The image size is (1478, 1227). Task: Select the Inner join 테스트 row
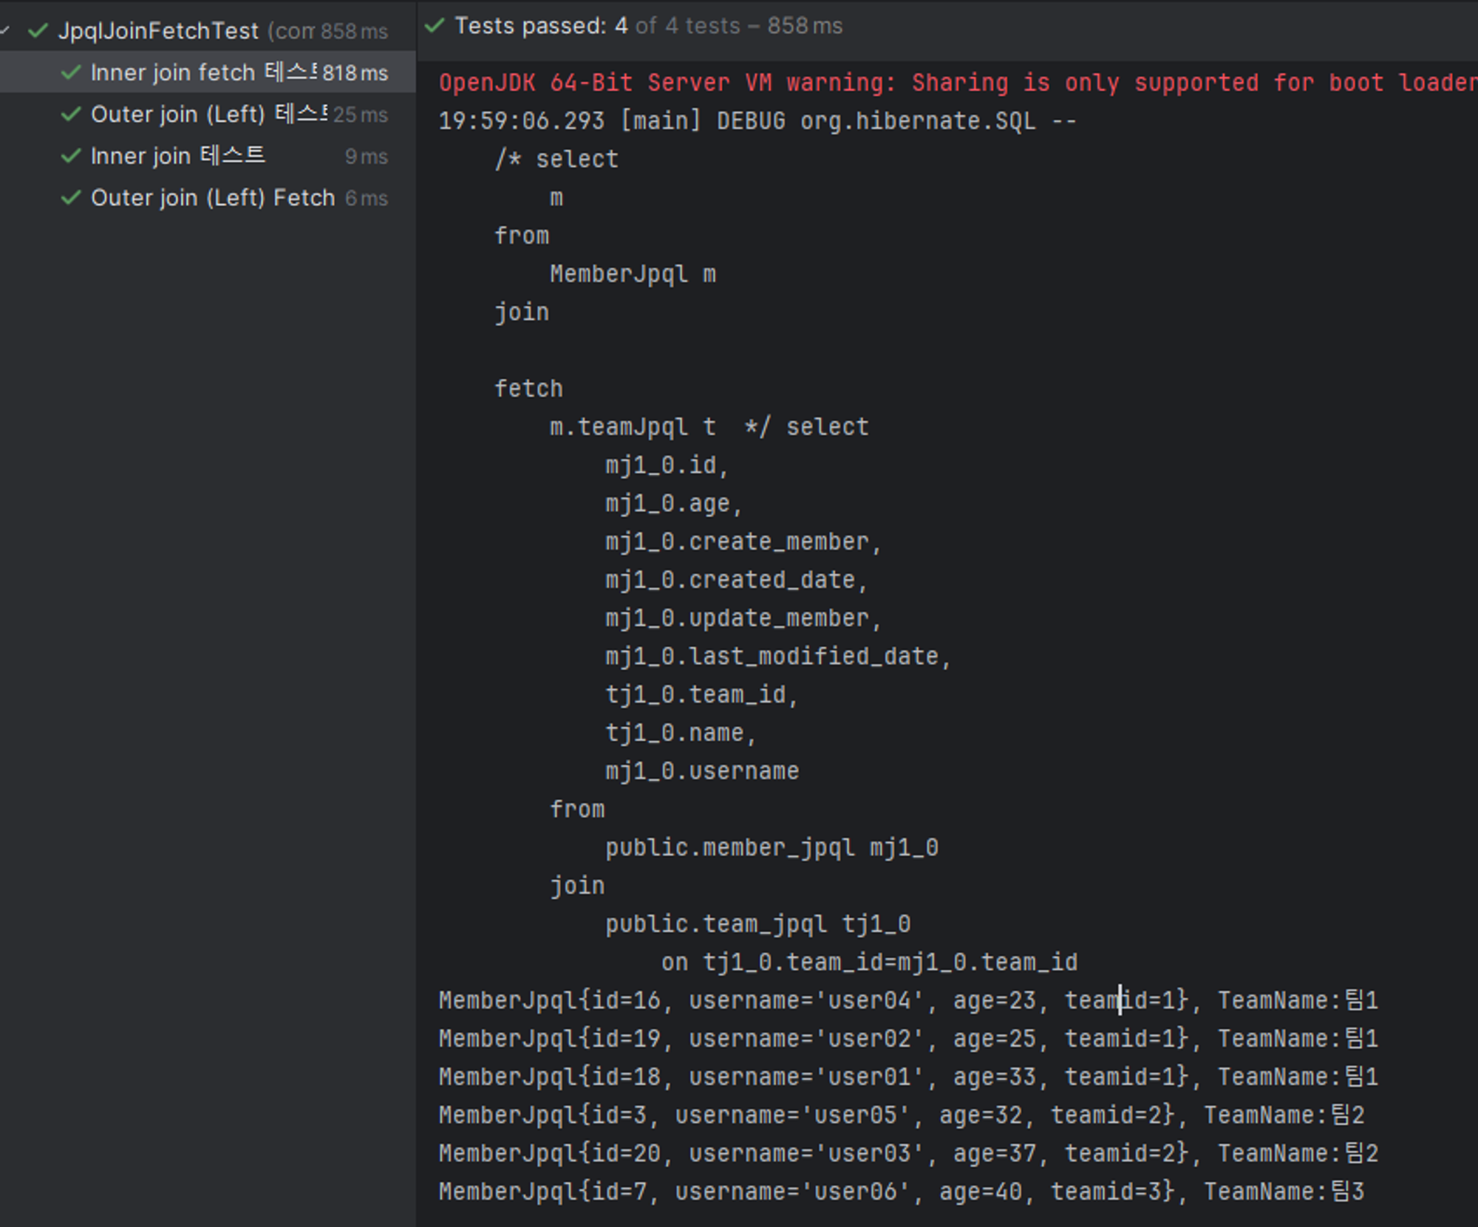tap(177, 156)
